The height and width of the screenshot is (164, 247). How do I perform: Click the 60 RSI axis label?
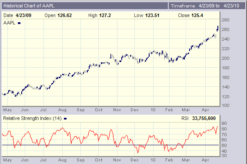pos(224,140)
